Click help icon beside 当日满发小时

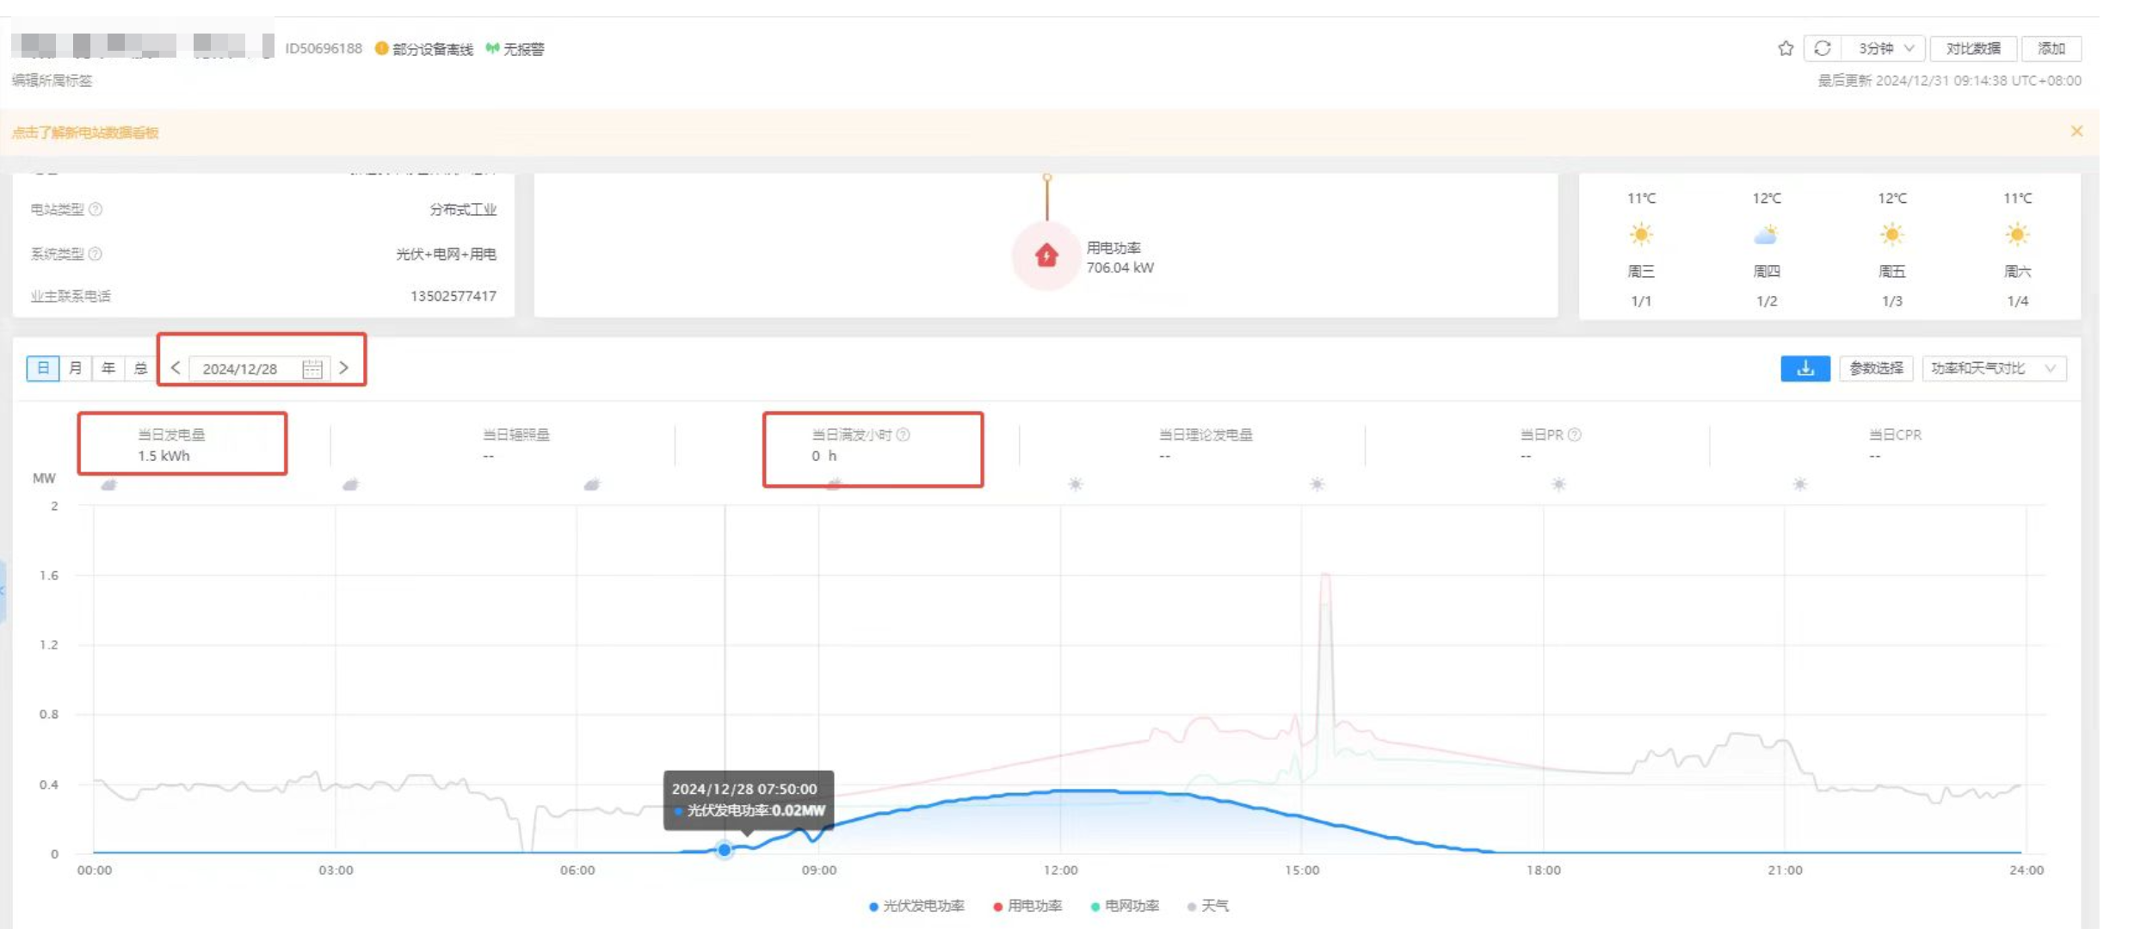pyautogui.click(x=903, y=434)
